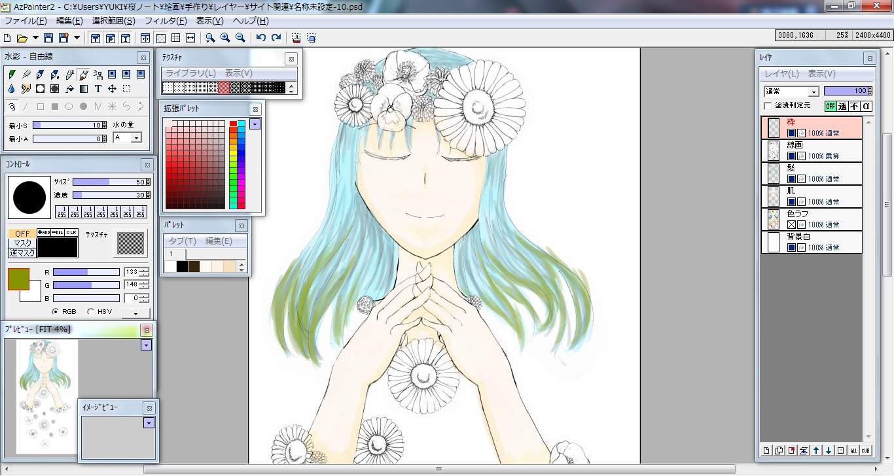Screen dimensions: 894x476
Task: Select the rectangular selection tool
Action: pos(126,89)
